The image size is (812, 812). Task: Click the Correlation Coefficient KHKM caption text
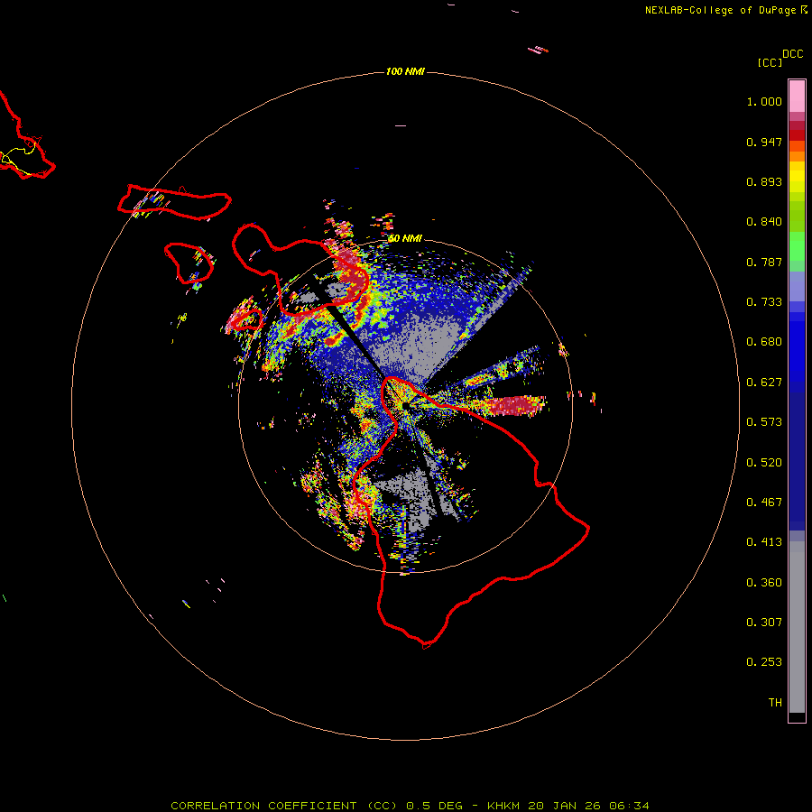(410, 806)
